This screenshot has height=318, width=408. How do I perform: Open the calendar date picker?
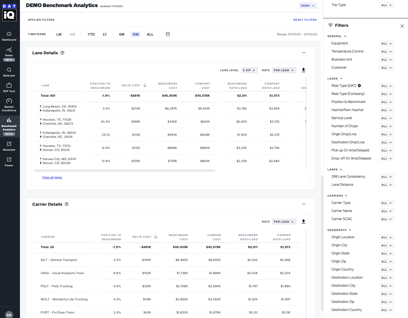tap(168, 34)
